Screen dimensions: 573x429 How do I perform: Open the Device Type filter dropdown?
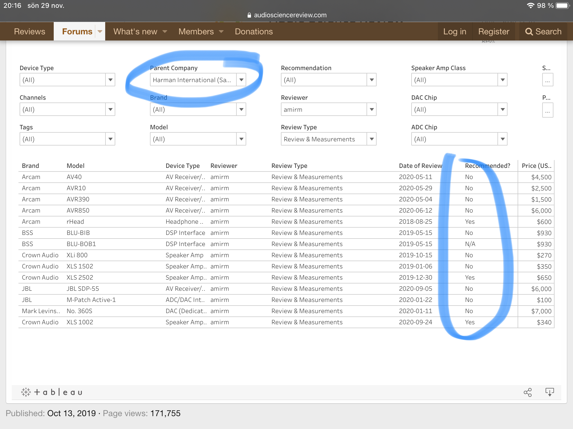click(x=110, y=80)
